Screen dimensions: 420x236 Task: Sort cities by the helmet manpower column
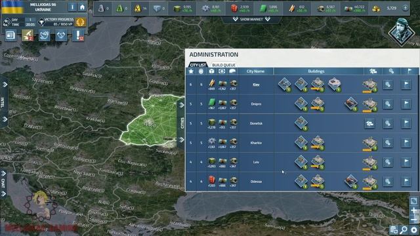pyautogui.click(x=232, y=71)
